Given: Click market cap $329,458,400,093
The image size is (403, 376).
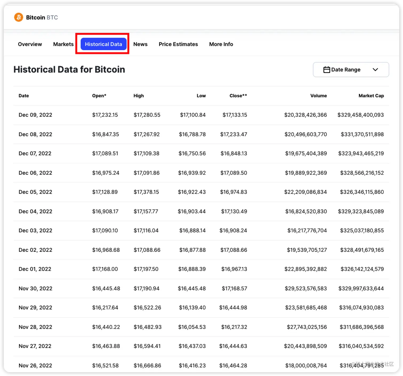Looking at the screenshot, I should (361, 115).
